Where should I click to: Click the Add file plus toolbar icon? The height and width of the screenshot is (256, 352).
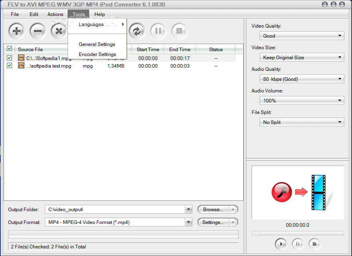click(16, 31)
